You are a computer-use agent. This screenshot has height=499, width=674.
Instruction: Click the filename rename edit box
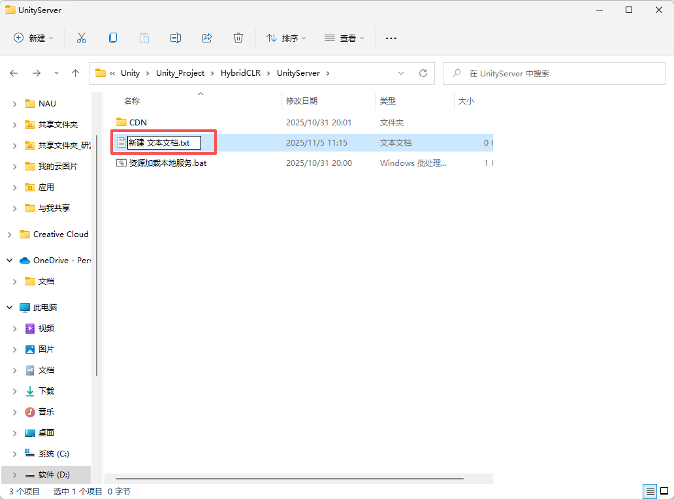[x=164, y=142]
